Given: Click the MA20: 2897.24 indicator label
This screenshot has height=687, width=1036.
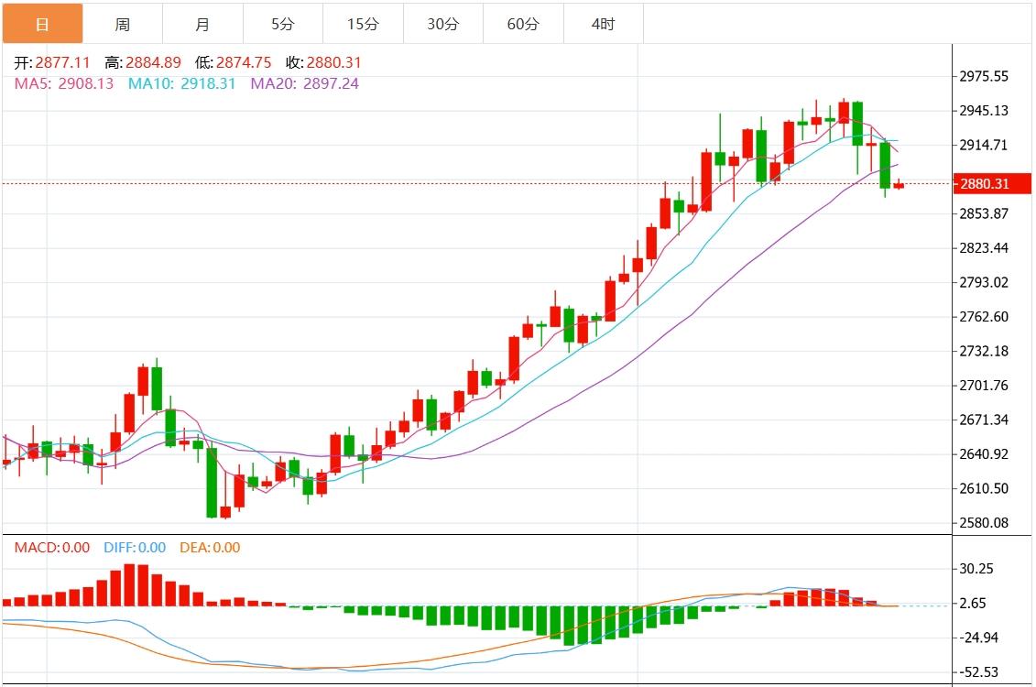Looking at the screenshot, I should tap(304, 83).
